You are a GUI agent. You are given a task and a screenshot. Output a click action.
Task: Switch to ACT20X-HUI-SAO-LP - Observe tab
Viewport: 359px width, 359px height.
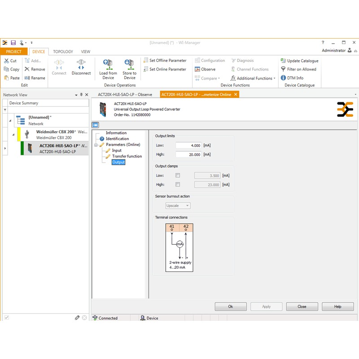click(125, 95)
